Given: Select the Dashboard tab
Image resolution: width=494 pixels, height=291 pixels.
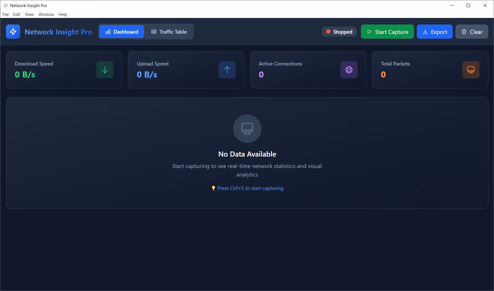Looking at the screenshot, I should point(121,32).
